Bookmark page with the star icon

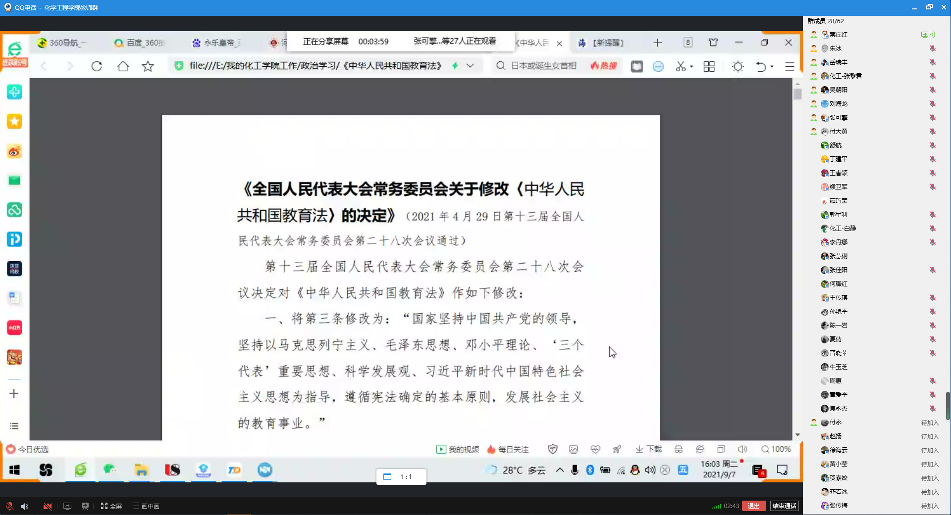pos(148,66)
